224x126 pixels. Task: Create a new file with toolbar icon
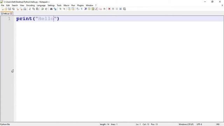(x=2, y=9)
